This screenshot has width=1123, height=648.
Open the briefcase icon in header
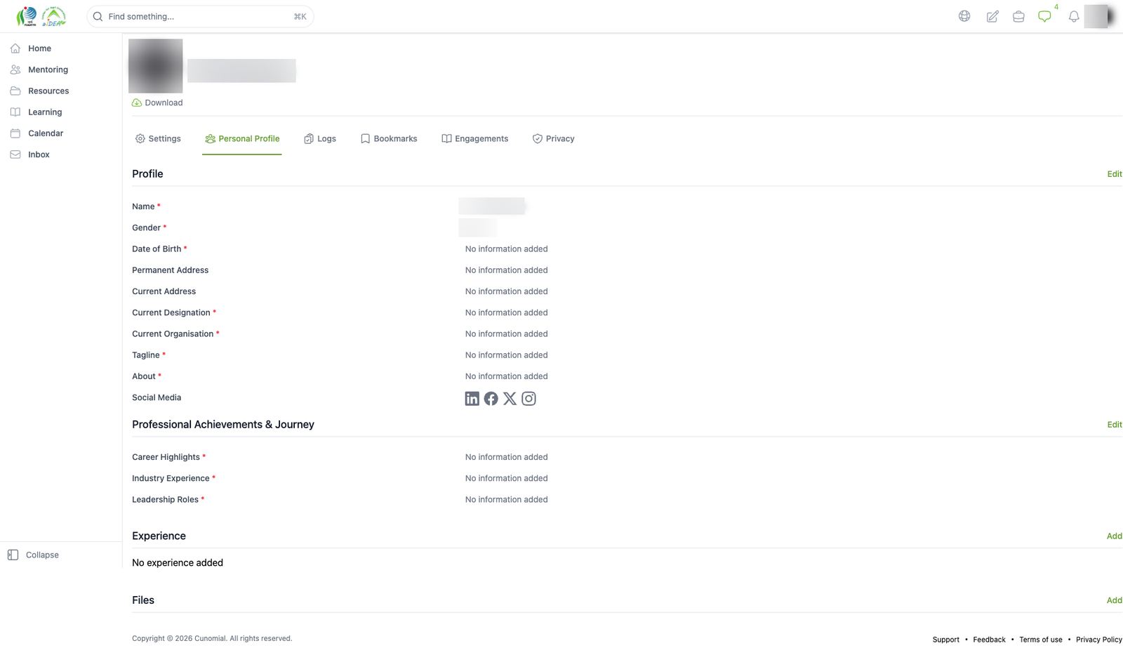[x=1018, y=16]
